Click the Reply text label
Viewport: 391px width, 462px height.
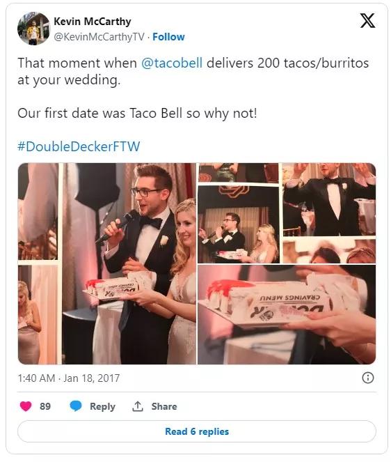[103, 407]
